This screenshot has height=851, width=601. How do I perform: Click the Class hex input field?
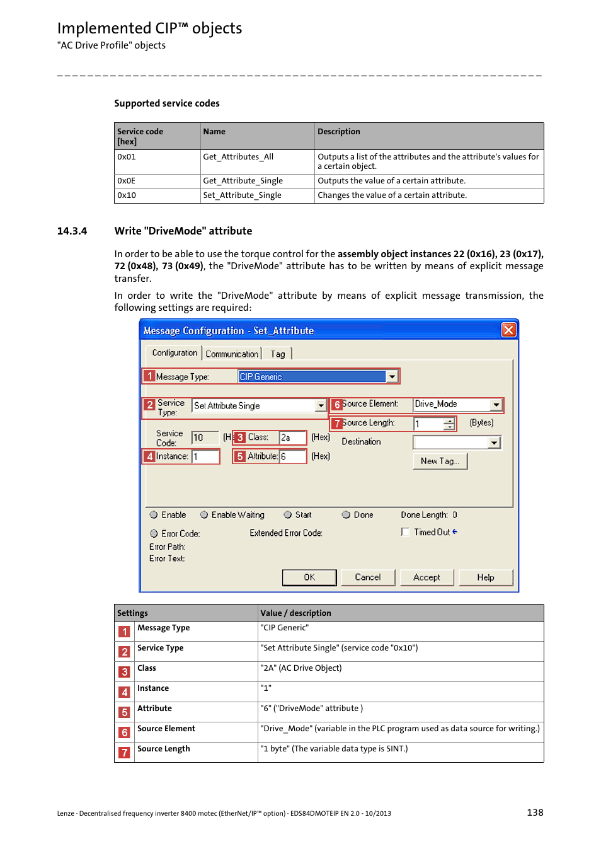pos(292,437)
